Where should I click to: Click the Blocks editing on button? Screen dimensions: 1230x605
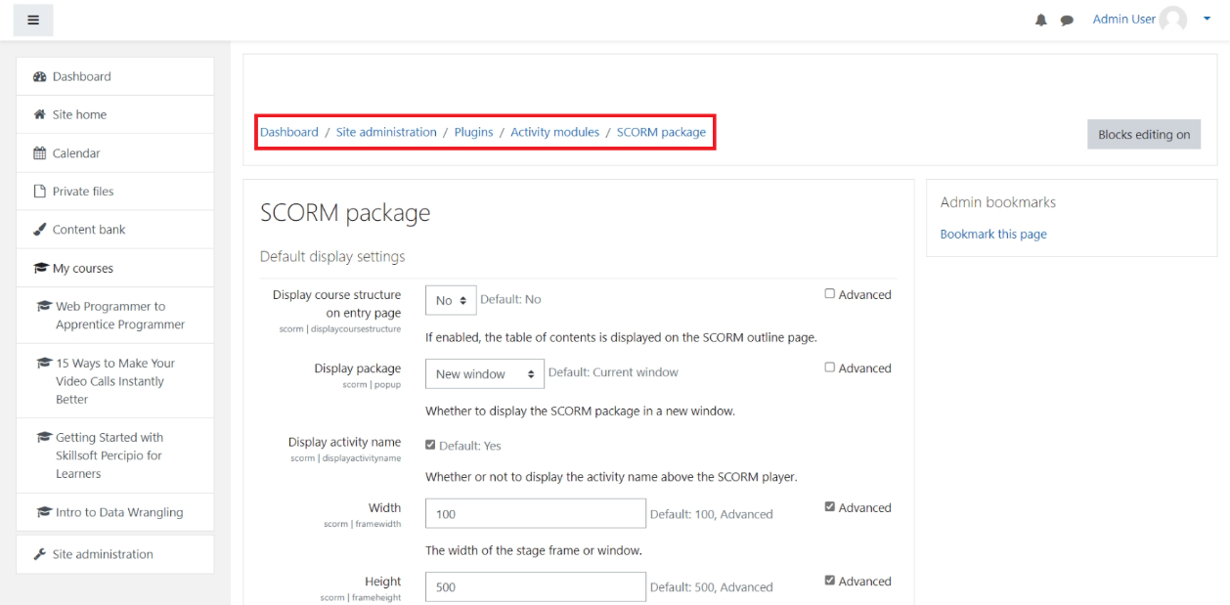[x=1143, y=135]
